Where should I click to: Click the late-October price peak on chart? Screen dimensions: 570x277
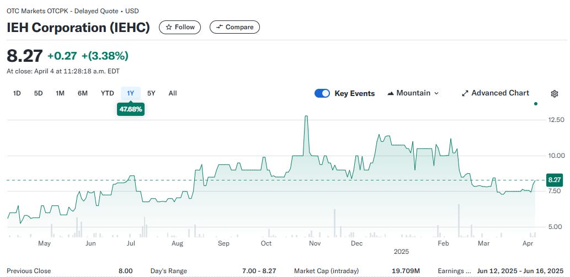pyautogui.click(x=306, y=116)
